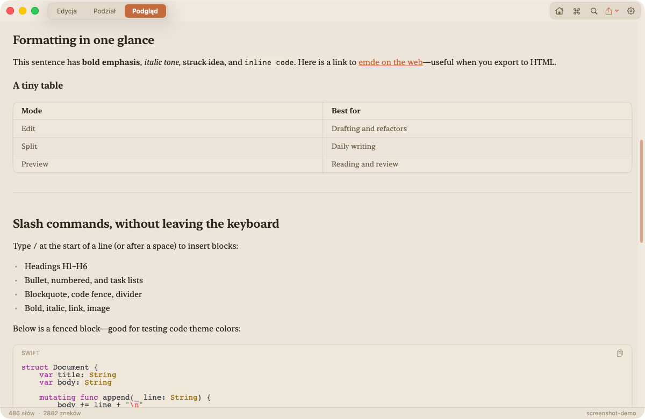This screenshot has height=419, width=645.
Task: Expand the export dropdown chevron
Action: (x=617, y=11)
